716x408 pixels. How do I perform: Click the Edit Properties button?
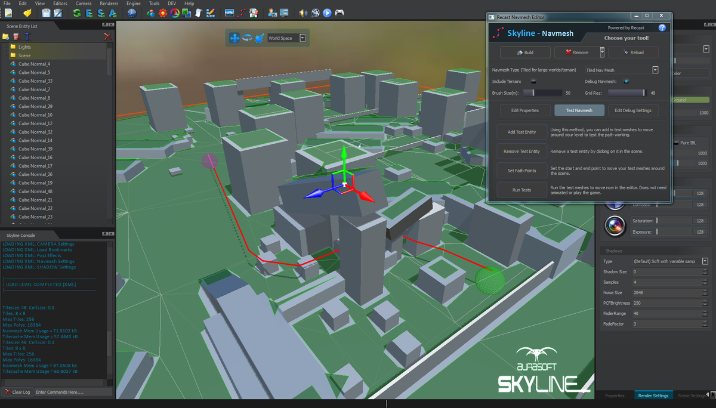click(525, 110)
